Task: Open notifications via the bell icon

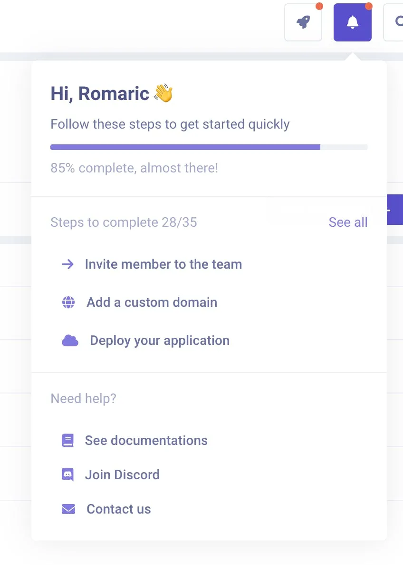Action: pyautogui.click(x=353, y=22)
